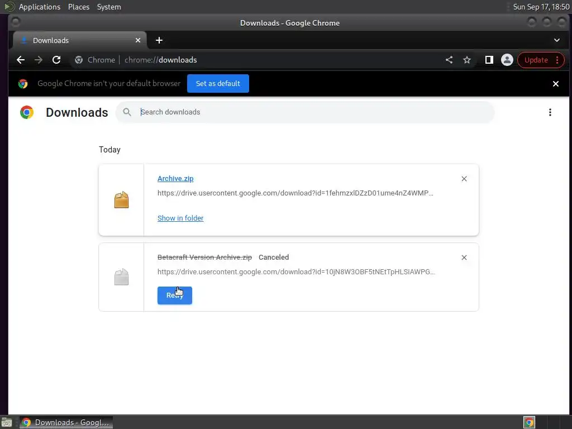The height and width of the screenshot is (429, 572).
Task: Click the Chrome site info icon
Action: click(x=79, y=60)
